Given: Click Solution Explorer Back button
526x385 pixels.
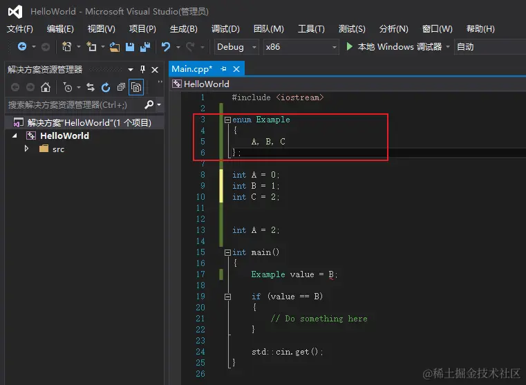Looking at the screenshot, I should tap(15, 88).
